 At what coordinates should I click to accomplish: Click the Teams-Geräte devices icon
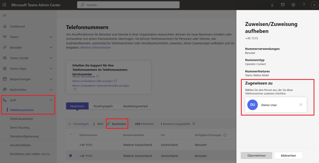(5, 58)
